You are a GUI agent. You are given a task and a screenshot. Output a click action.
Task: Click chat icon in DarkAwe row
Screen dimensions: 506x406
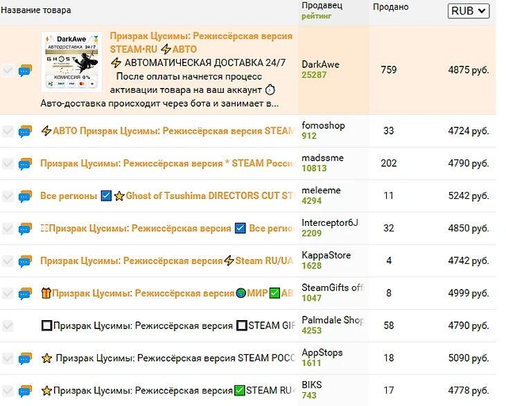click(26, 71)
